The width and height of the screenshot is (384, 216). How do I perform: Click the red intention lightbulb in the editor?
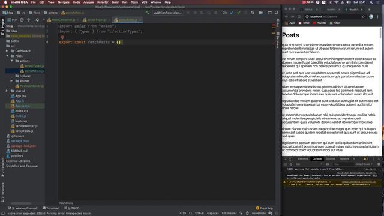(x=62, y=37)
